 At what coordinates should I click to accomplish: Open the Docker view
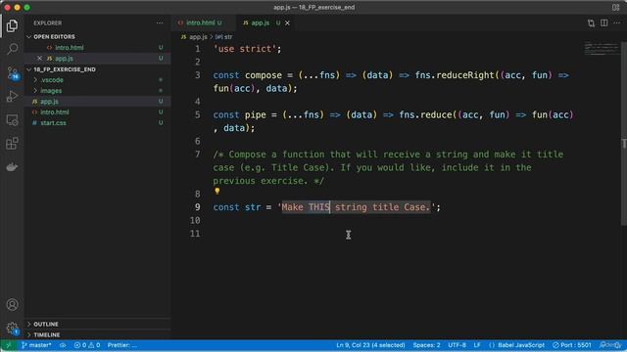point(12,167)
